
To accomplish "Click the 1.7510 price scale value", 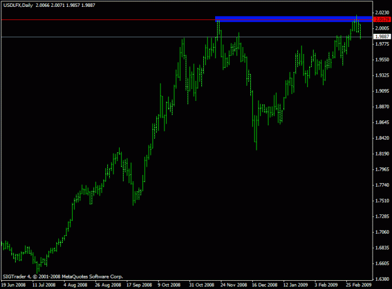I will tap(382, 201).
